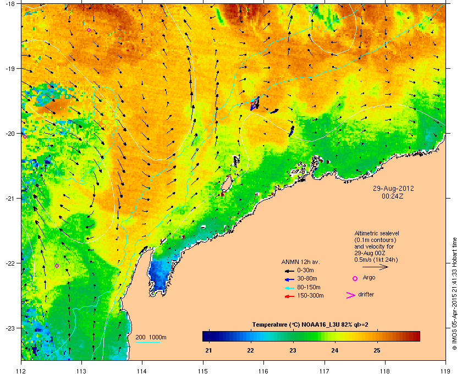
Task: Click the magenta Argo circle in the legend
Action: click(x=355, y=278)
